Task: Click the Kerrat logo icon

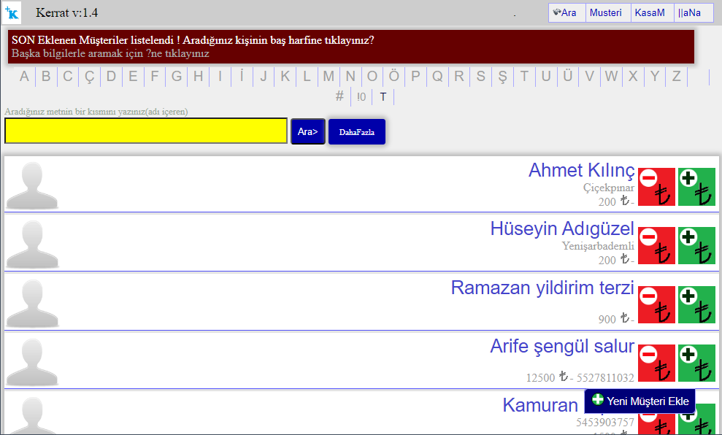Action: click(12, 12)
